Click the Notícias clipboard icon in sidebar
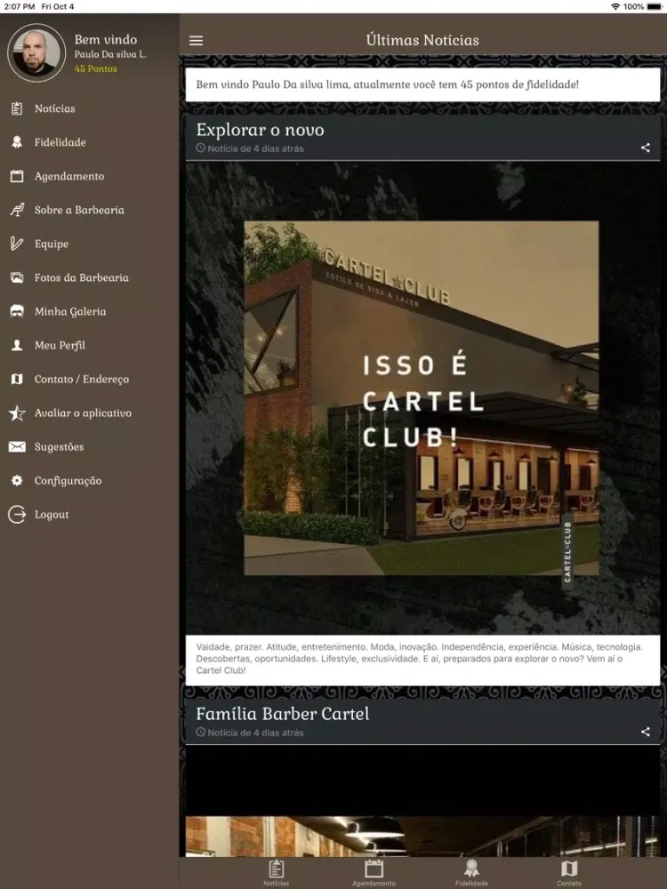Image resolution: width=667 pixels, height=889 pixels. tap(17, 108)
